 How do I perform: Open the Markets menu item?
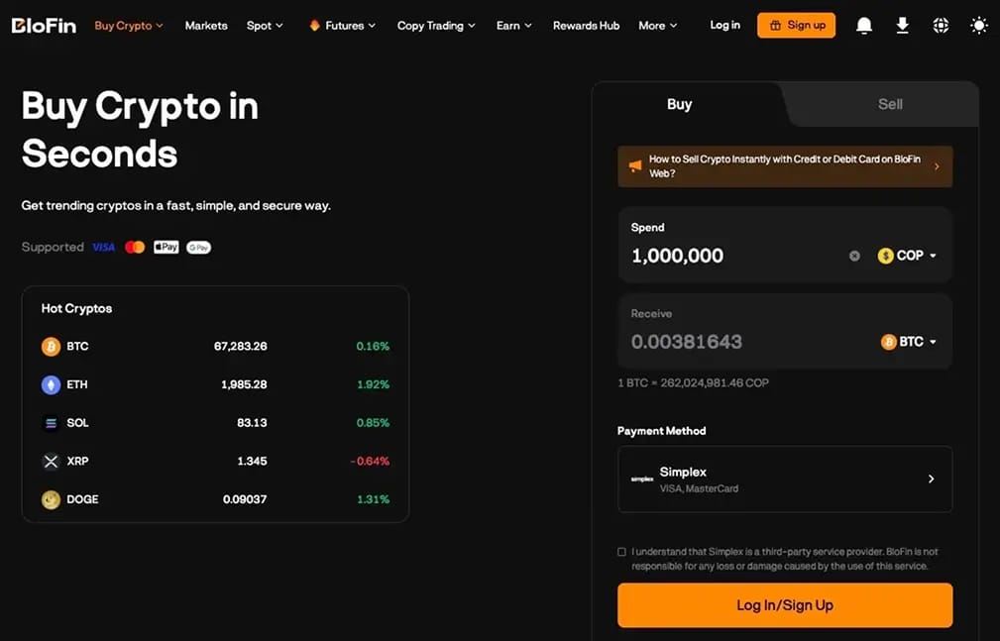click(x=206, y=26)
